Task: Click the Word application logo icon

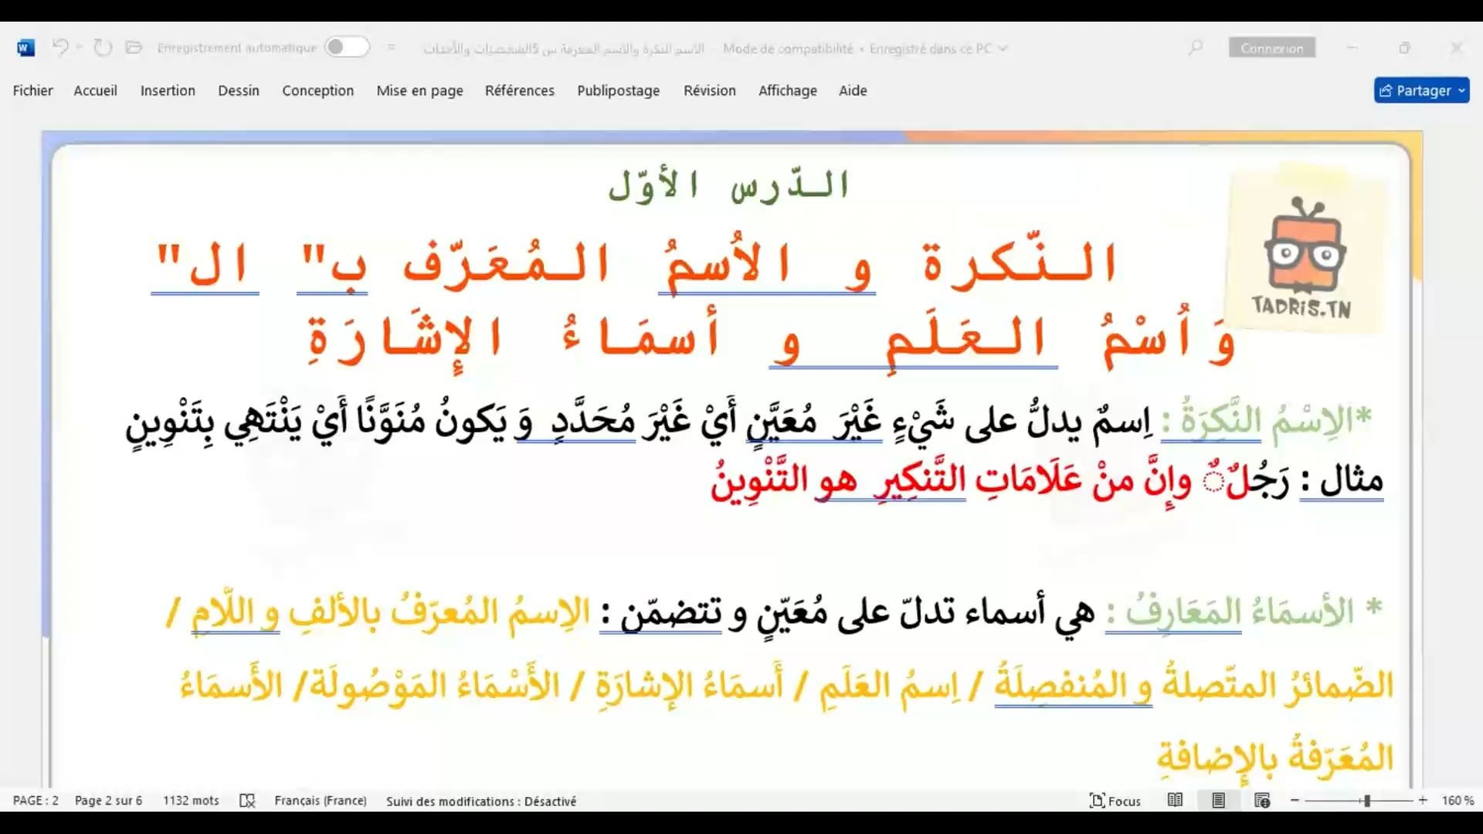Action: pos(25,48)
